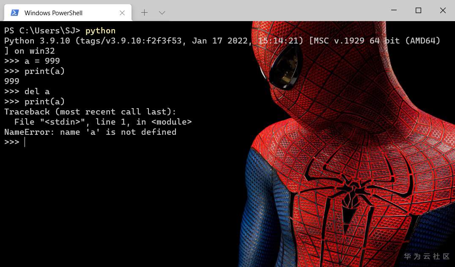Click the 'File "<stdin>", line 1' line
Viewport: 455px width, 267px height.
coord(103,122)
